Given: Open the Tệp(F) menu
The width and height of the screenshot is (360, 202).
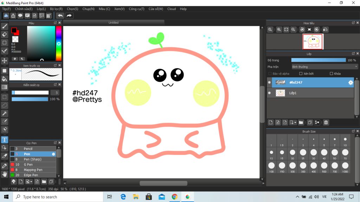Looking at the screenshot, I should tap(6, 9).
